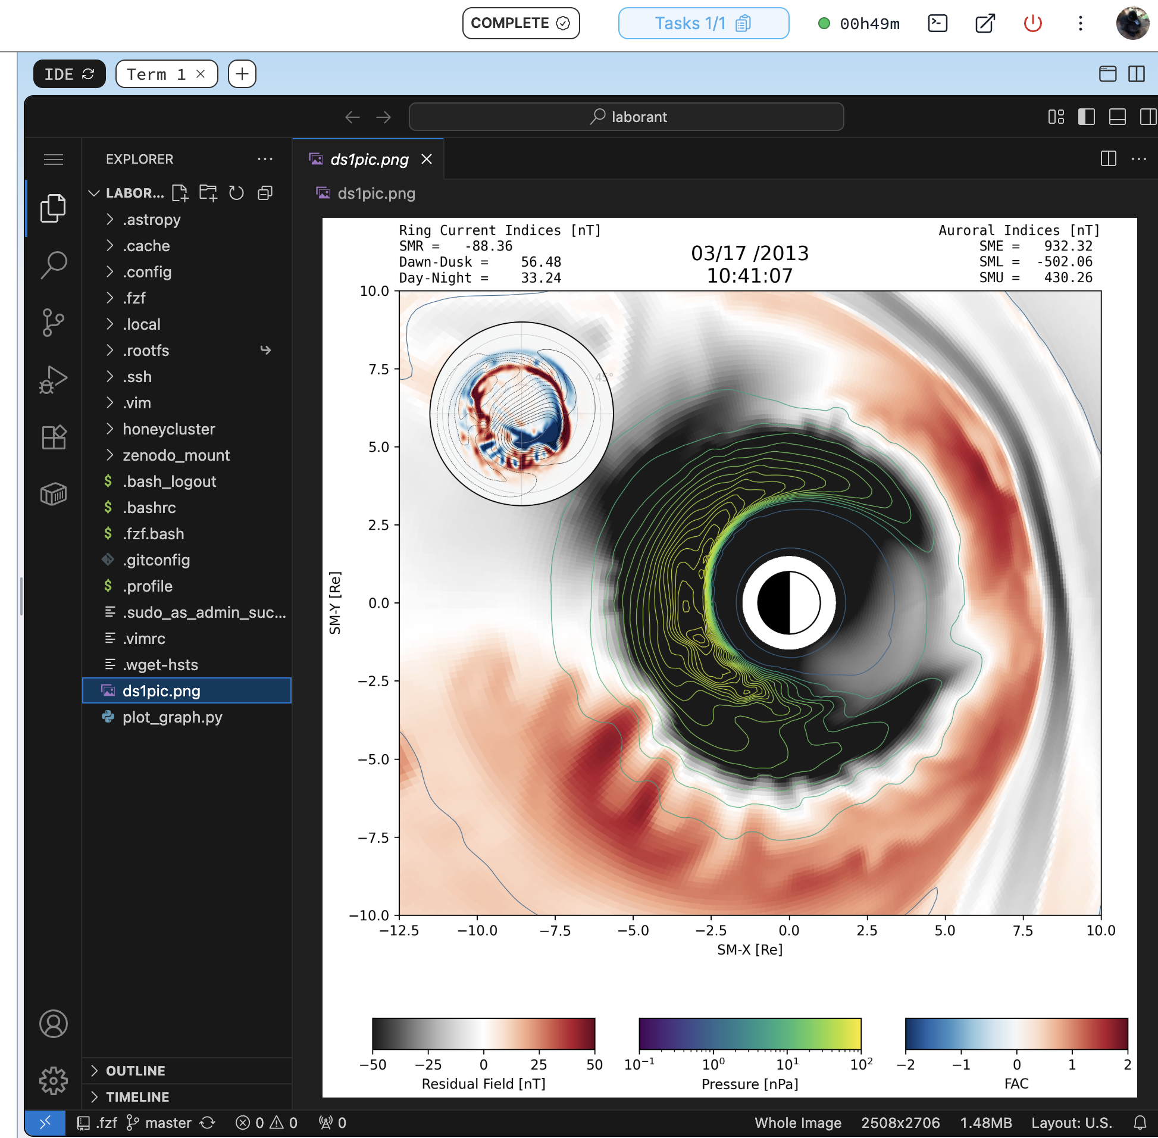Expand the .config folder

click(x=186, y=272)
